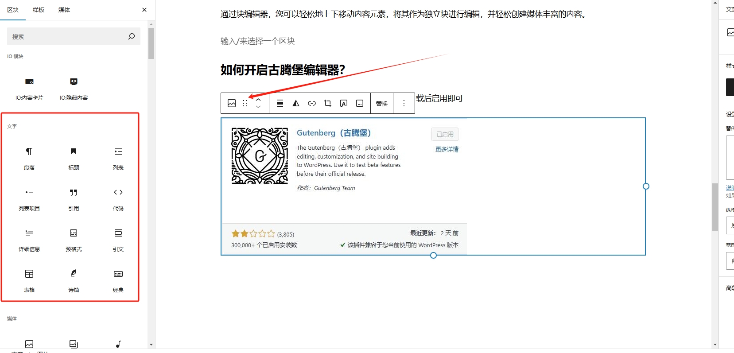Add a 引用 quote block
This screenshot has width=734, height=353.
(74, 199)
